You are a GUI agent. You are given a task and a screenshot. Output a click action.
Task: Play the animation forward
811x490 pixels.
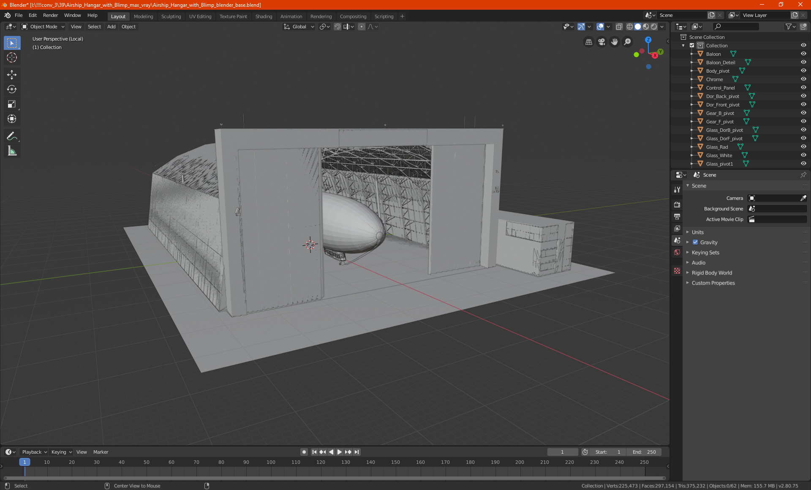point(340,452)
